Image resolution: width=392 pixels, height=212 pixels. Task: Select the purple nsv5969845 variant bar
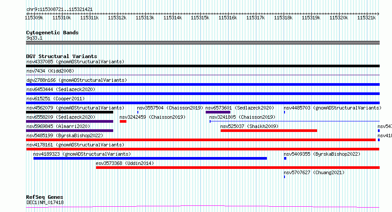pos(70,131)
